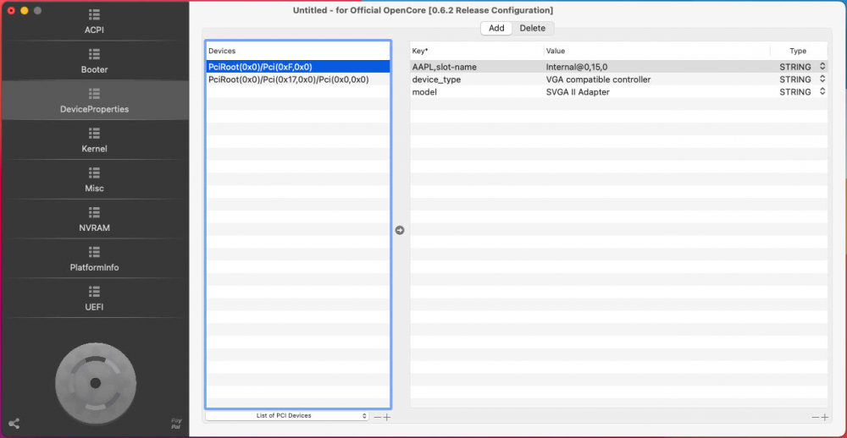This screenshot has height=438, width=847.
Task: Open the NVRAM section in sidebar
Action: coord(95,220)
